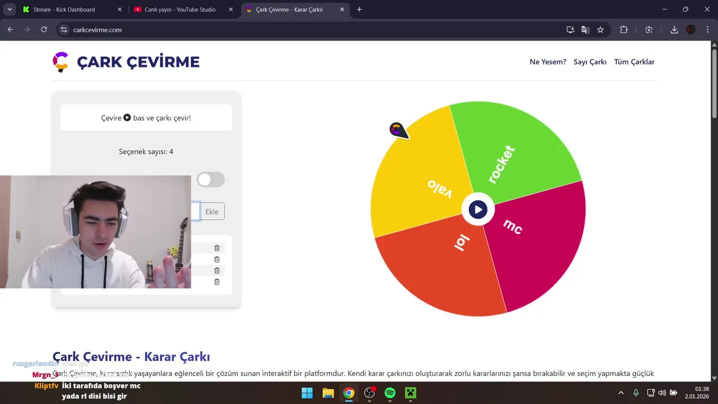Image resolution: width=718 pixels, height=404 pixels.
Task: Translate this page icon
Action: (x=586, y=30)
